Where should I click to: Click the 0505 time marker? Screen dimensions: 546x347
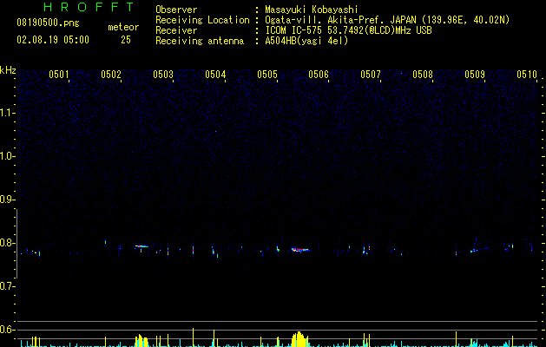267,74
